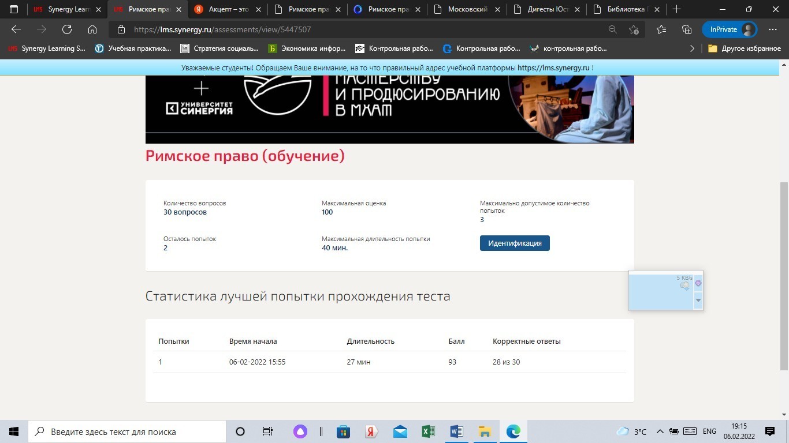789x443 pixels.
Task: Click the Синергия MXAT banner image
Action: coord(390,109)
